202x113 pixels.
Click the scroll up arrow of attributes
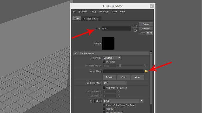(151, 52)
